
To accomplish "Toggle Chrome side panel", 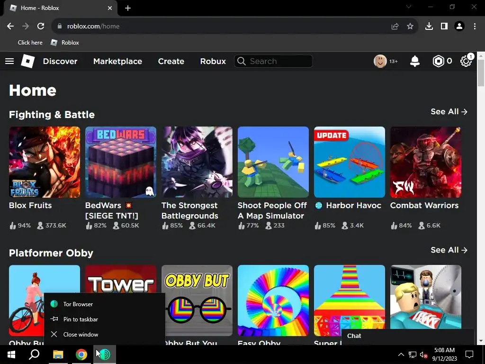I will [x=444, y=27].
